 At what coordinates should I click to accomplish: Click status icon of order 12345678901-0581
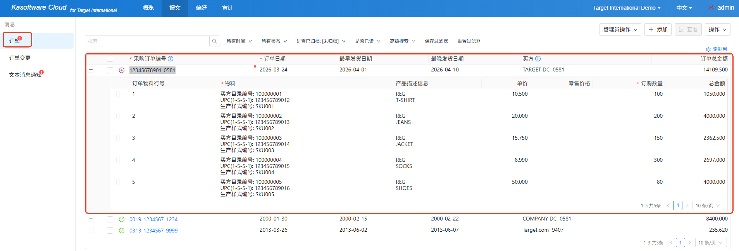(x=122, y=70)
